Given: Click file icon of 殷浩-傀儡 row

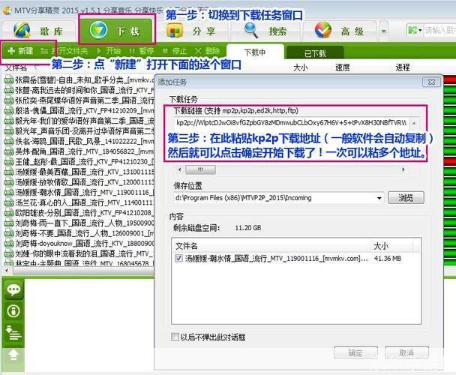Looking at the screenshot, I should point(9,111).
